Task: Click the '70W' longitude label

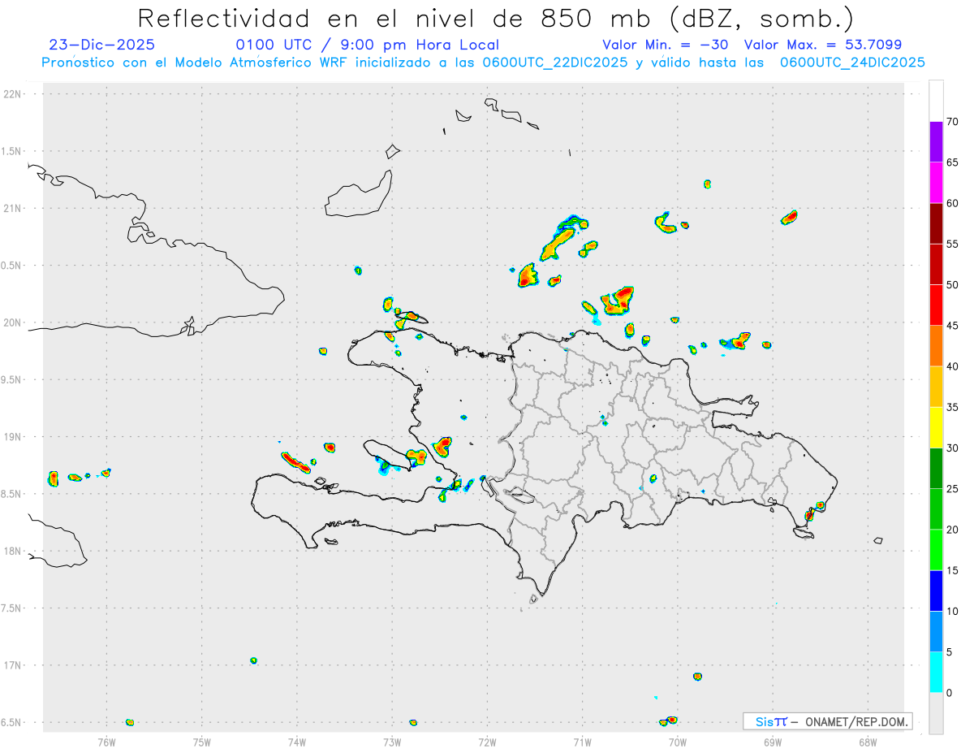Action: pyautogui.click(x=678, y=742)
